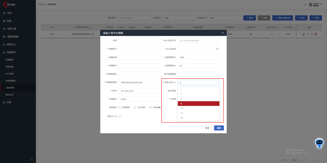
Task: Click the fullscreen icon in the header
Action: (305, 5)
